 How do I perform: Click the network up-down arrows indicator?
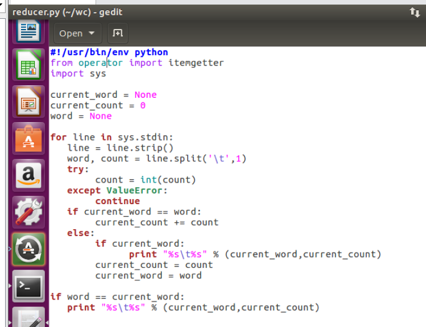point(415,12)
